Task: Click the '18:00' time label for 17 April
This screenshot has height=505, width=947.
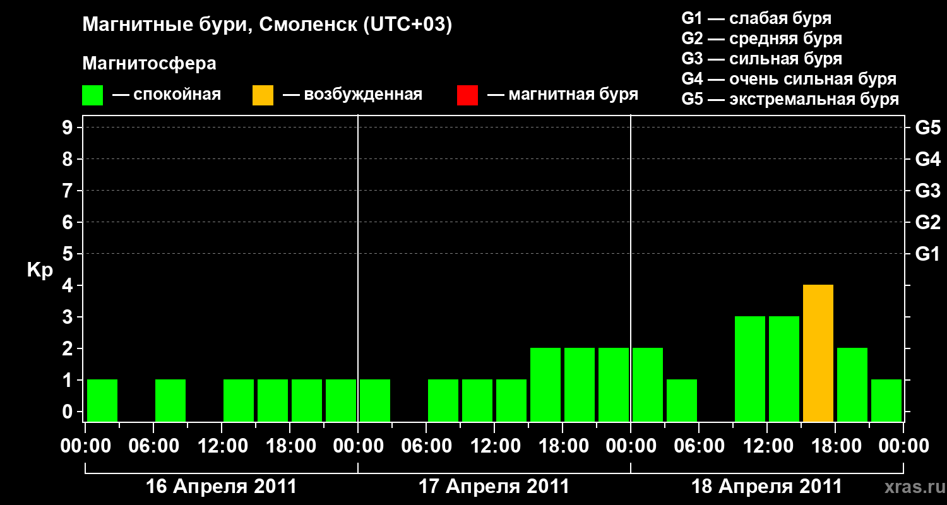Action: [x=563, y=446]
